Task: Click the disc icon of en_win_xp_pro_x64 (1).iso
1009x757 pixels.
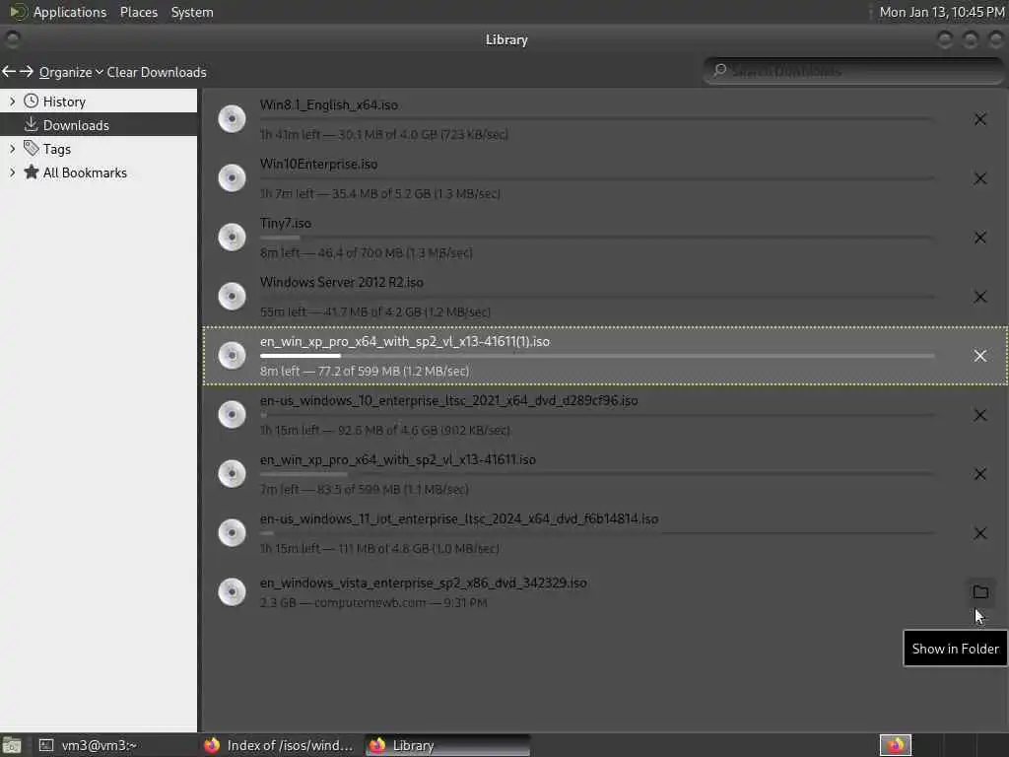Action: [x=232, y=356]
